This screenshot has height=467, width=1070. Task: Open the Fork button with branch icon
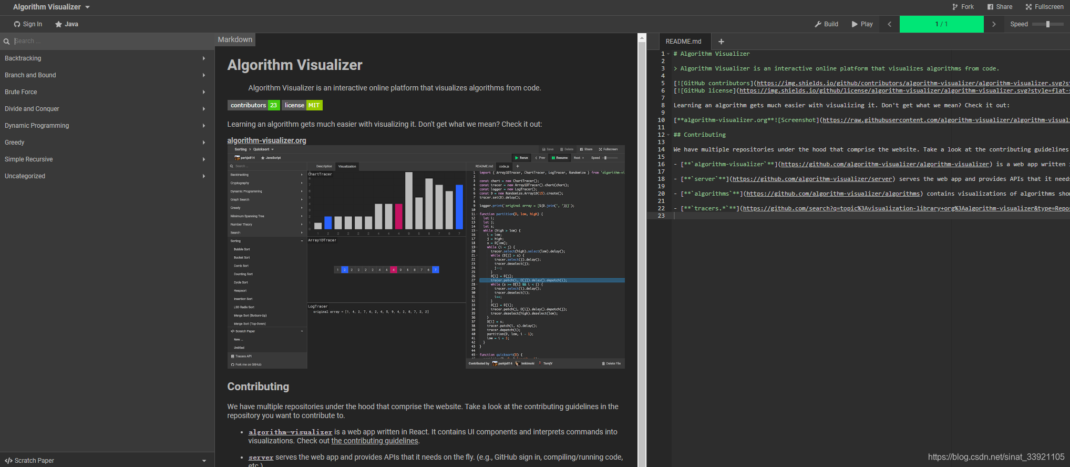(x=963, y=7)
